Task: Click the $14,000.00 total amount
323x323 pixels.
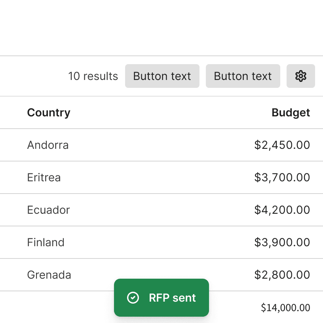Action: [285, 308]
